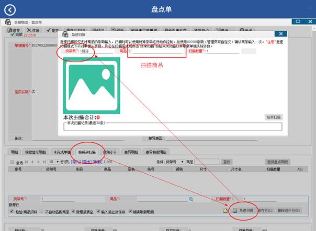The image size is (316, 231).
Task: Switch to the 差异明细 tab
Action: pyautogui.click(x=131, y=152)
